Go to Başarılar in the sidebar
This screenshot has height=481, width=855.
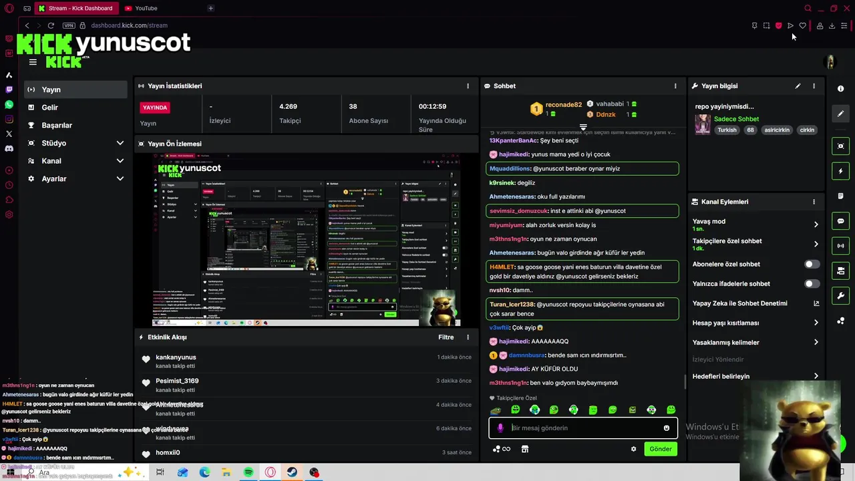tap(75, 126)
